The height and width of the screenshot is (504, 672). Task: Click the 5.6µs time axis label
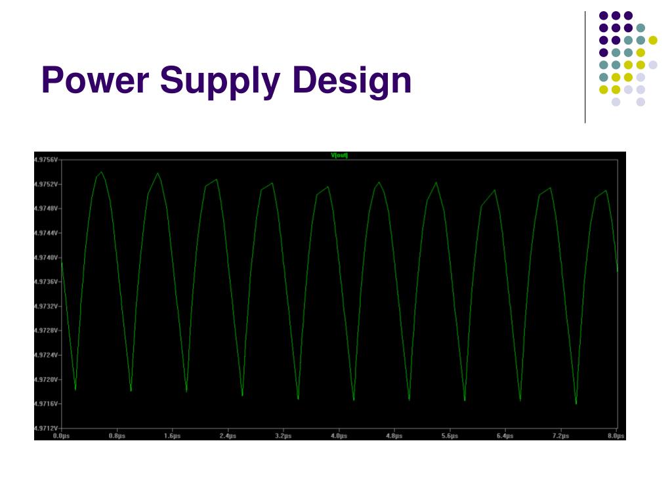450,436
